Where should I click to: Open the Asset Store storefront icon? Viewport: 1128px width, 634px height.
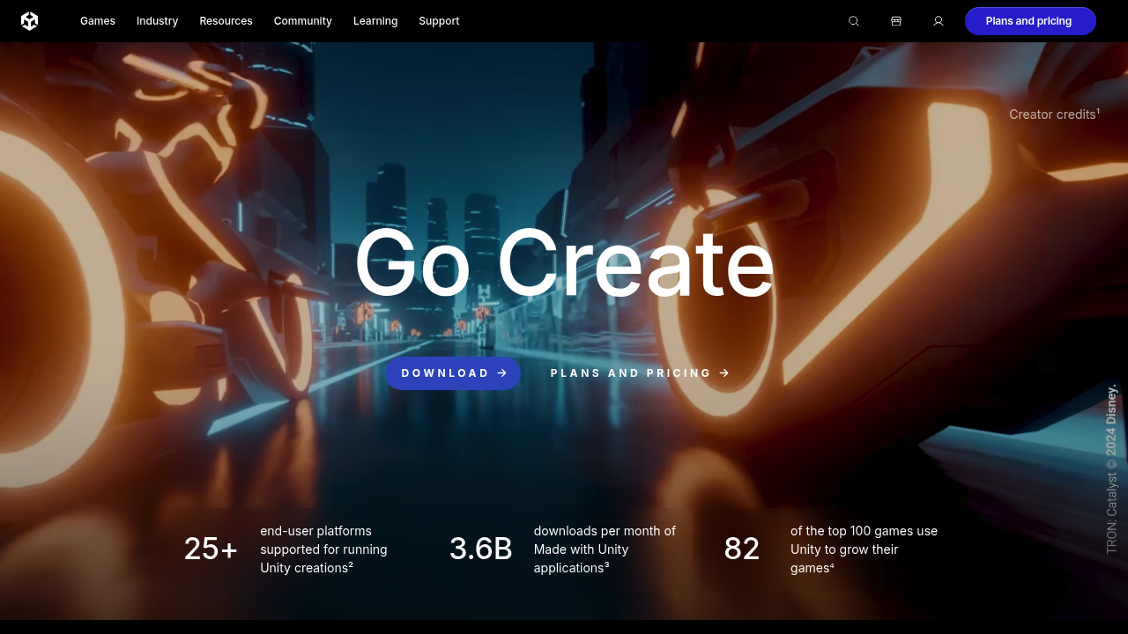click(895, 21)
